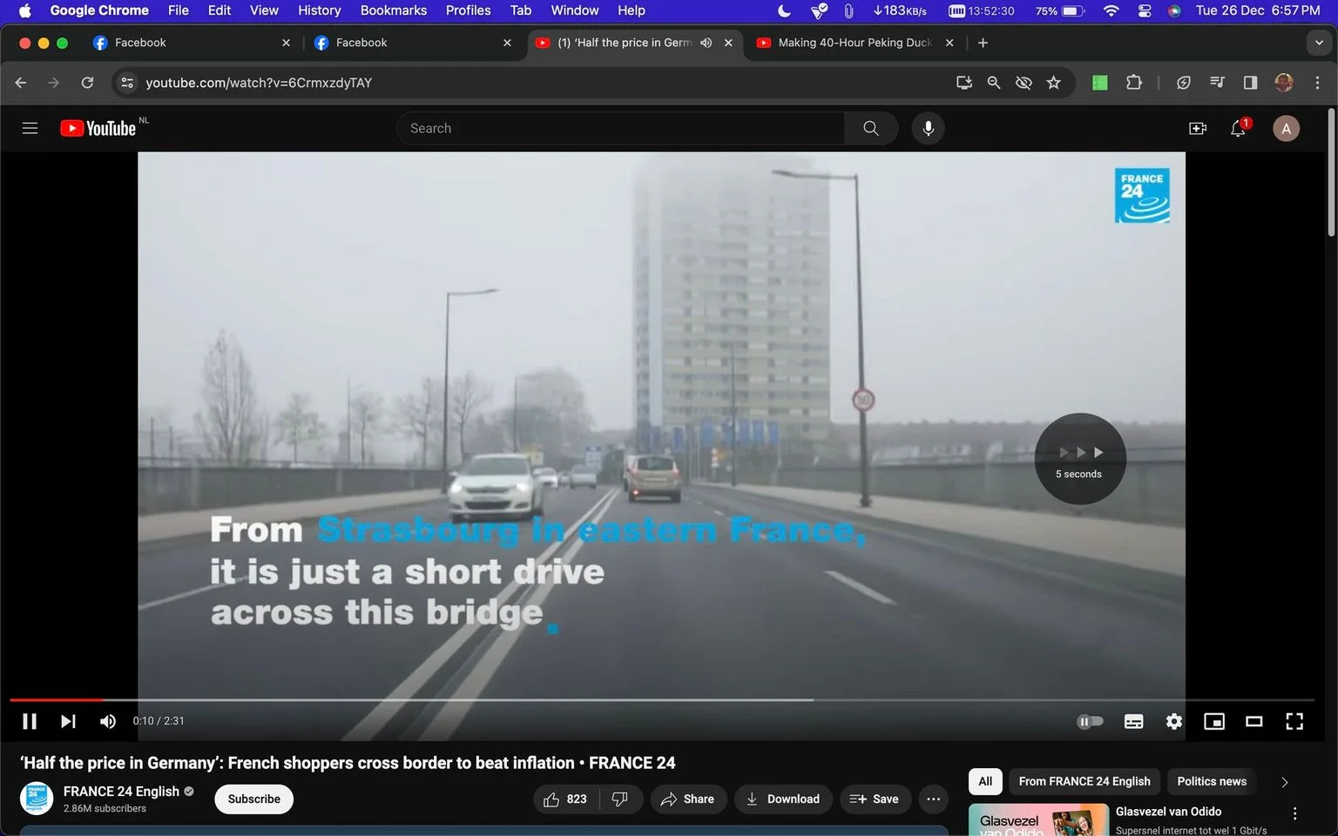Toggle the autoplay switch
Viewport: 1338px width, 836px height.
(1090, 721)
